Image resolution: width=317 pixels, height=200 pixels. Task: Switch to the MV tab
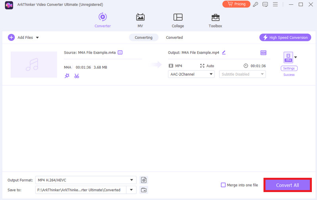click(x=140, y=20)
